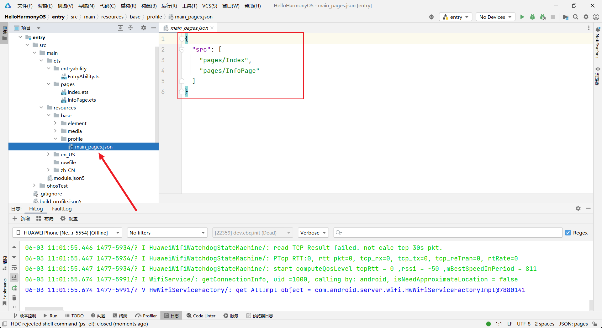Image resolution: width=602 pixels, height=328 pixels.
Task: Open editor tab options kebab menu
Action: click(x=589, y=28)
